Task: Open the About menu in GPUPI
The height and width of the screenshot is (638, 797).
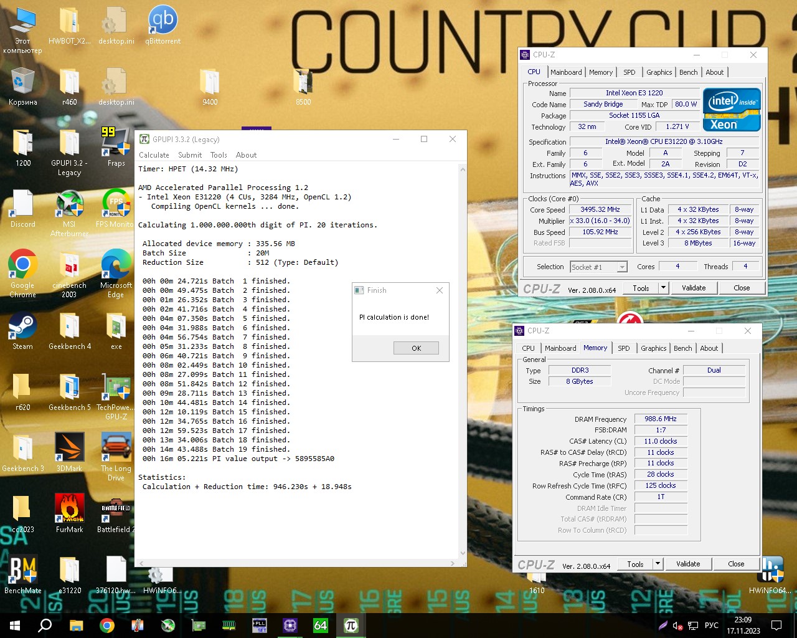Action: (246, 155)
